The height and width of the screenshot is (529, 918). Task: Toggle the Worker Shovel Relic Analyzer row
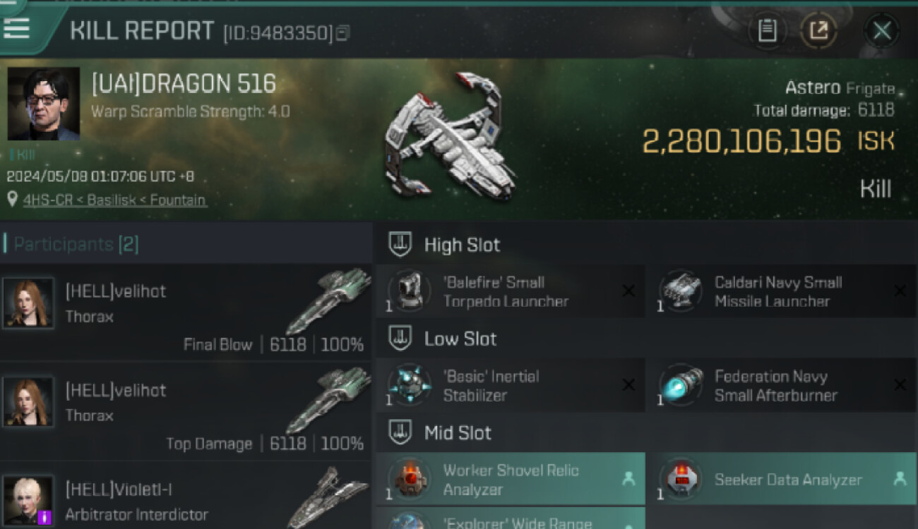[x=511, y=479]
